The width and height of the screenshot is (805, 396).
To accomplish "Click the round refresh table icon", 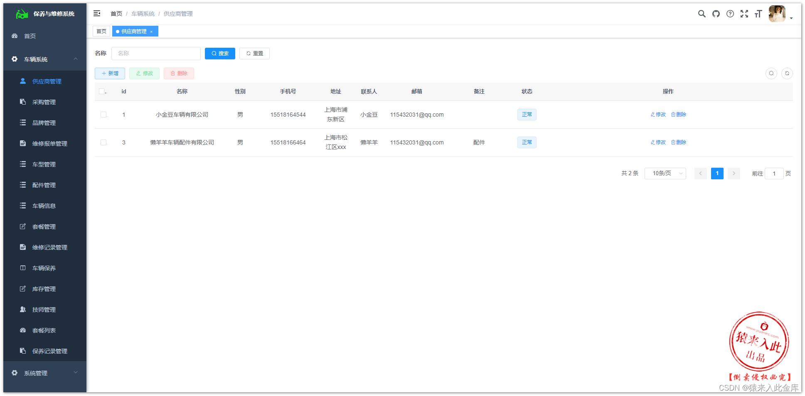I will [x=787, y=73].
